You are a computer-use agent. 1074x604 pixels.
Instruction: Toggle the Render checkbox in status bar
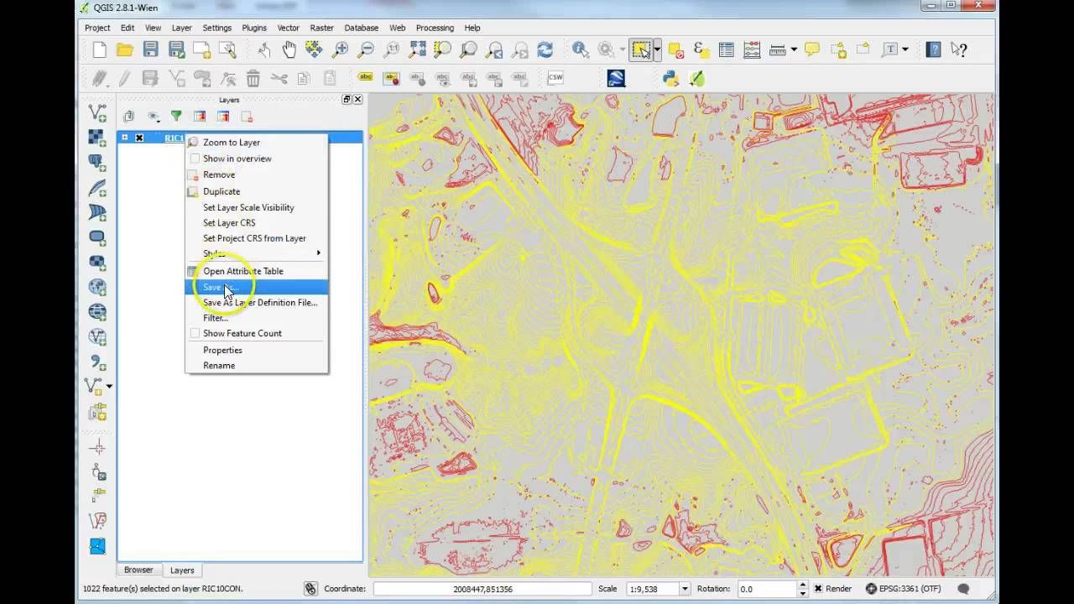click(818, 589)
